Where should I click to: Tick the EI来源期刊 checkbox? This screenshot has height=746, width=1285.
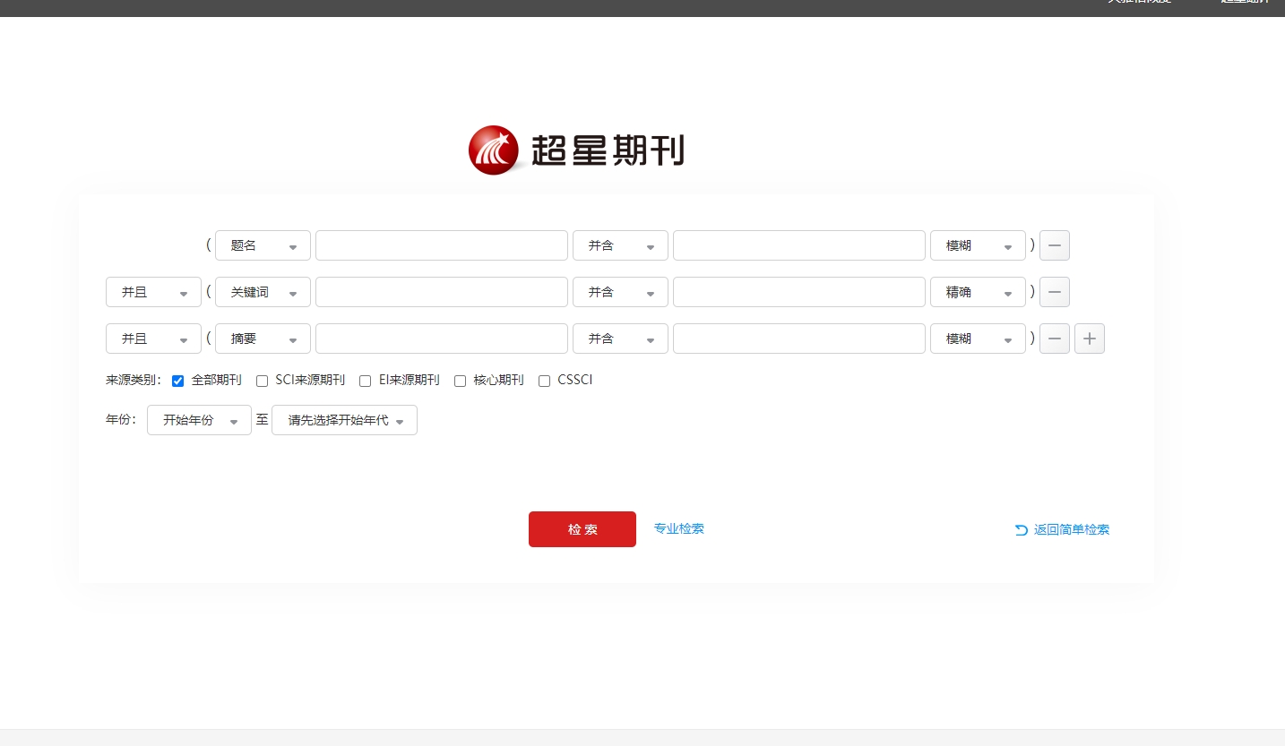(x=366, y=381)
